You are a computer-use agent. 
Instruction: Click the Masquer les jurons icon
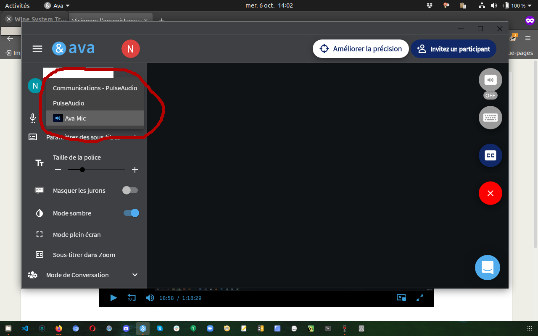coord(40,190)
